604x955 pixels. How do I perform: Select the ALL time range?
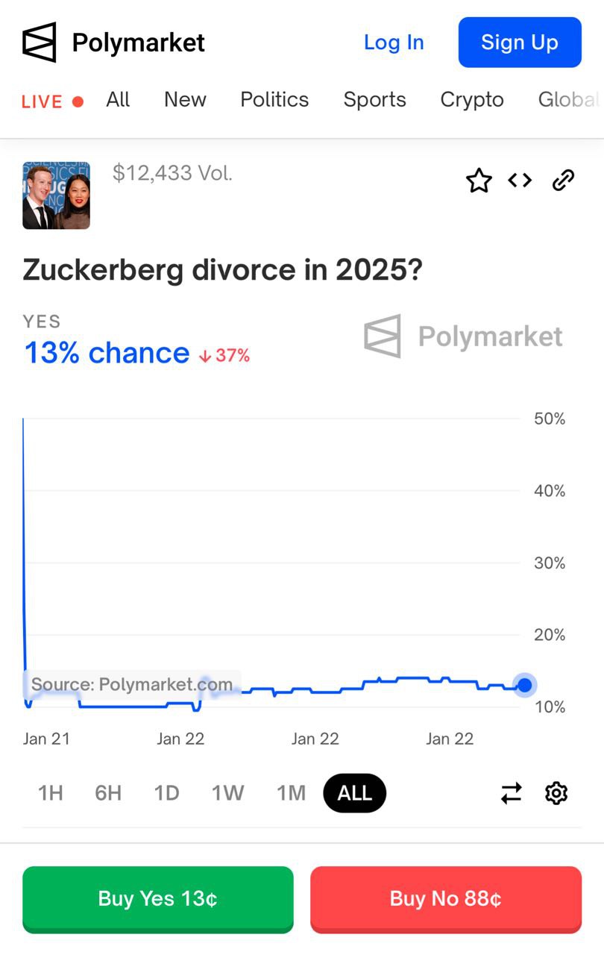click(x=355, y=793)
